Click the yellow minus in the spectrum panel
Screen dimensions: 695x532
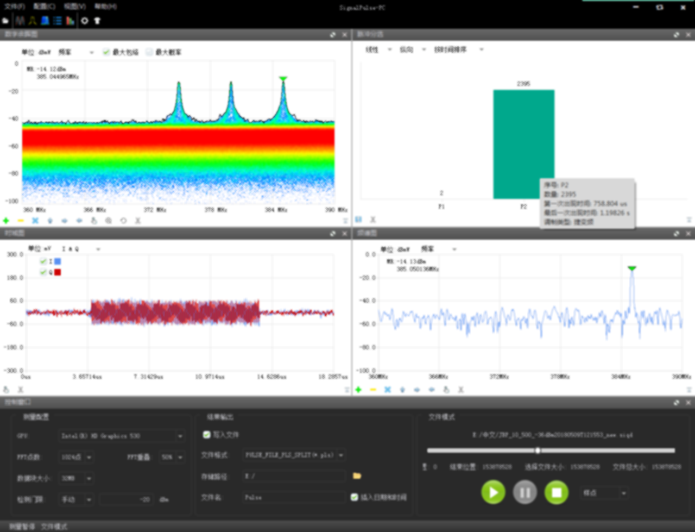(373, 390)
